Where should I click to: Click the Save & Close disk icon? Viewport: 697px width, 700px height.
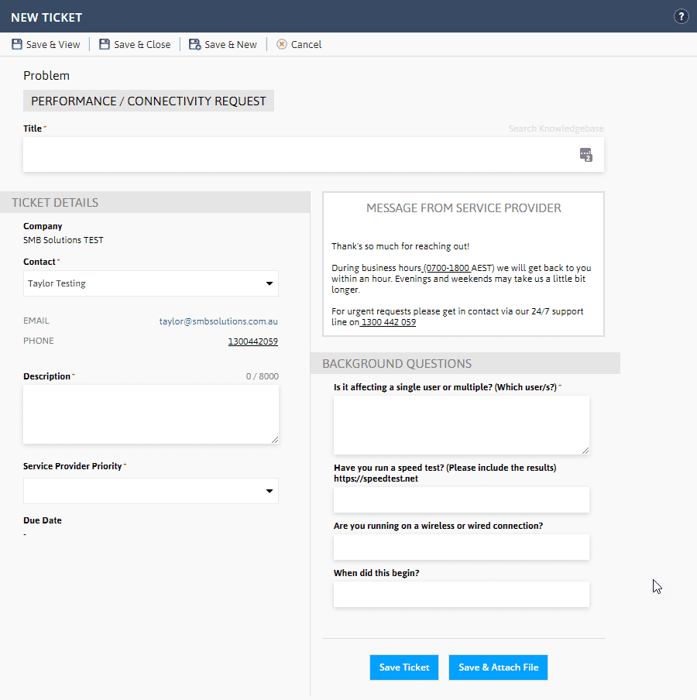click(x=105, y=44)
